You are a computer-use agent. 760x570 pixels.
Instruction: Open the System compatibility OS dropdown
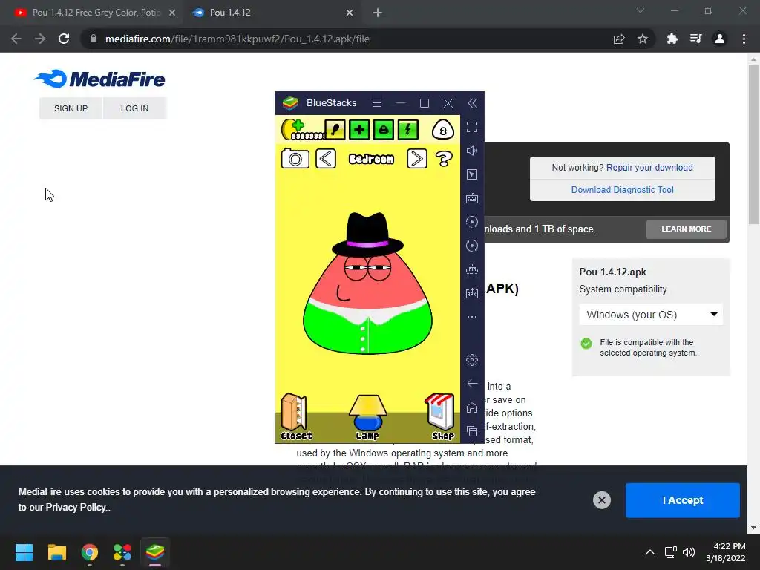651,315
